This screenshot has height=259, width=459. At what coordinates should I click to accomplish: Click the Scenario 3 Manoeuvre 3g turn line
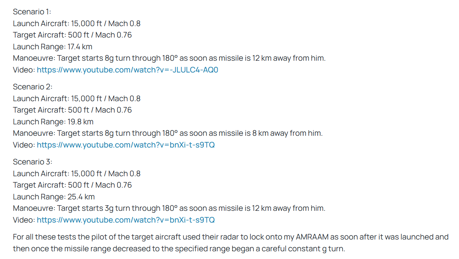tap(169, 208)
